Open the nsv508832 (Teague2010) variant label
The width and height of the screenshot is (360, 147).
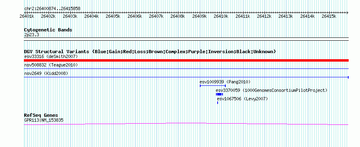pos(51,65)
